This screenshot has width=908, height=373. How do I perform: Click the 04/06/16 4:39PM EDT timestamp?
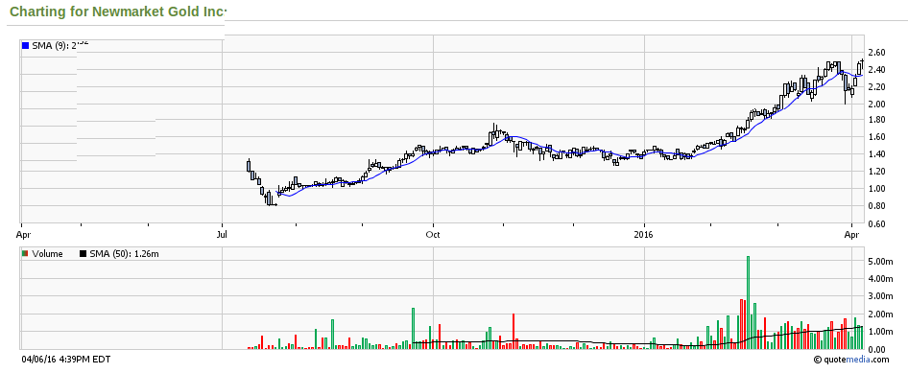point(66,360)
